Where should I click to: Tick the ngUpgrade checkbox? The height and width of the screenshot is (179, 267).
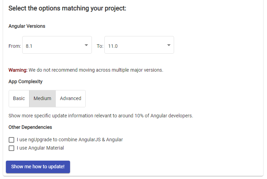coord(11,140)
